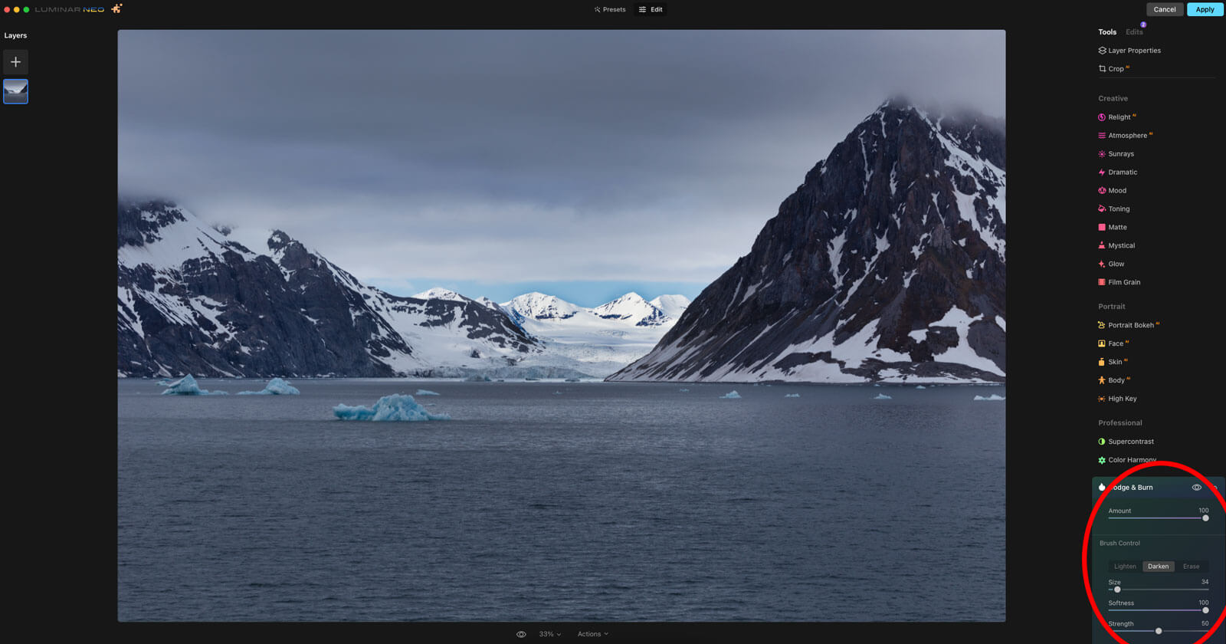
Task: Open Portrait Bokeh tool
Action: [x=1130, y=325]
